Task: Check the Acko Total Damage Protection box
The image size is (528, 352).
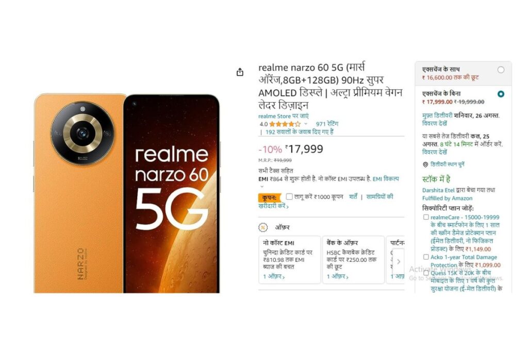Action: coord(426,257)
